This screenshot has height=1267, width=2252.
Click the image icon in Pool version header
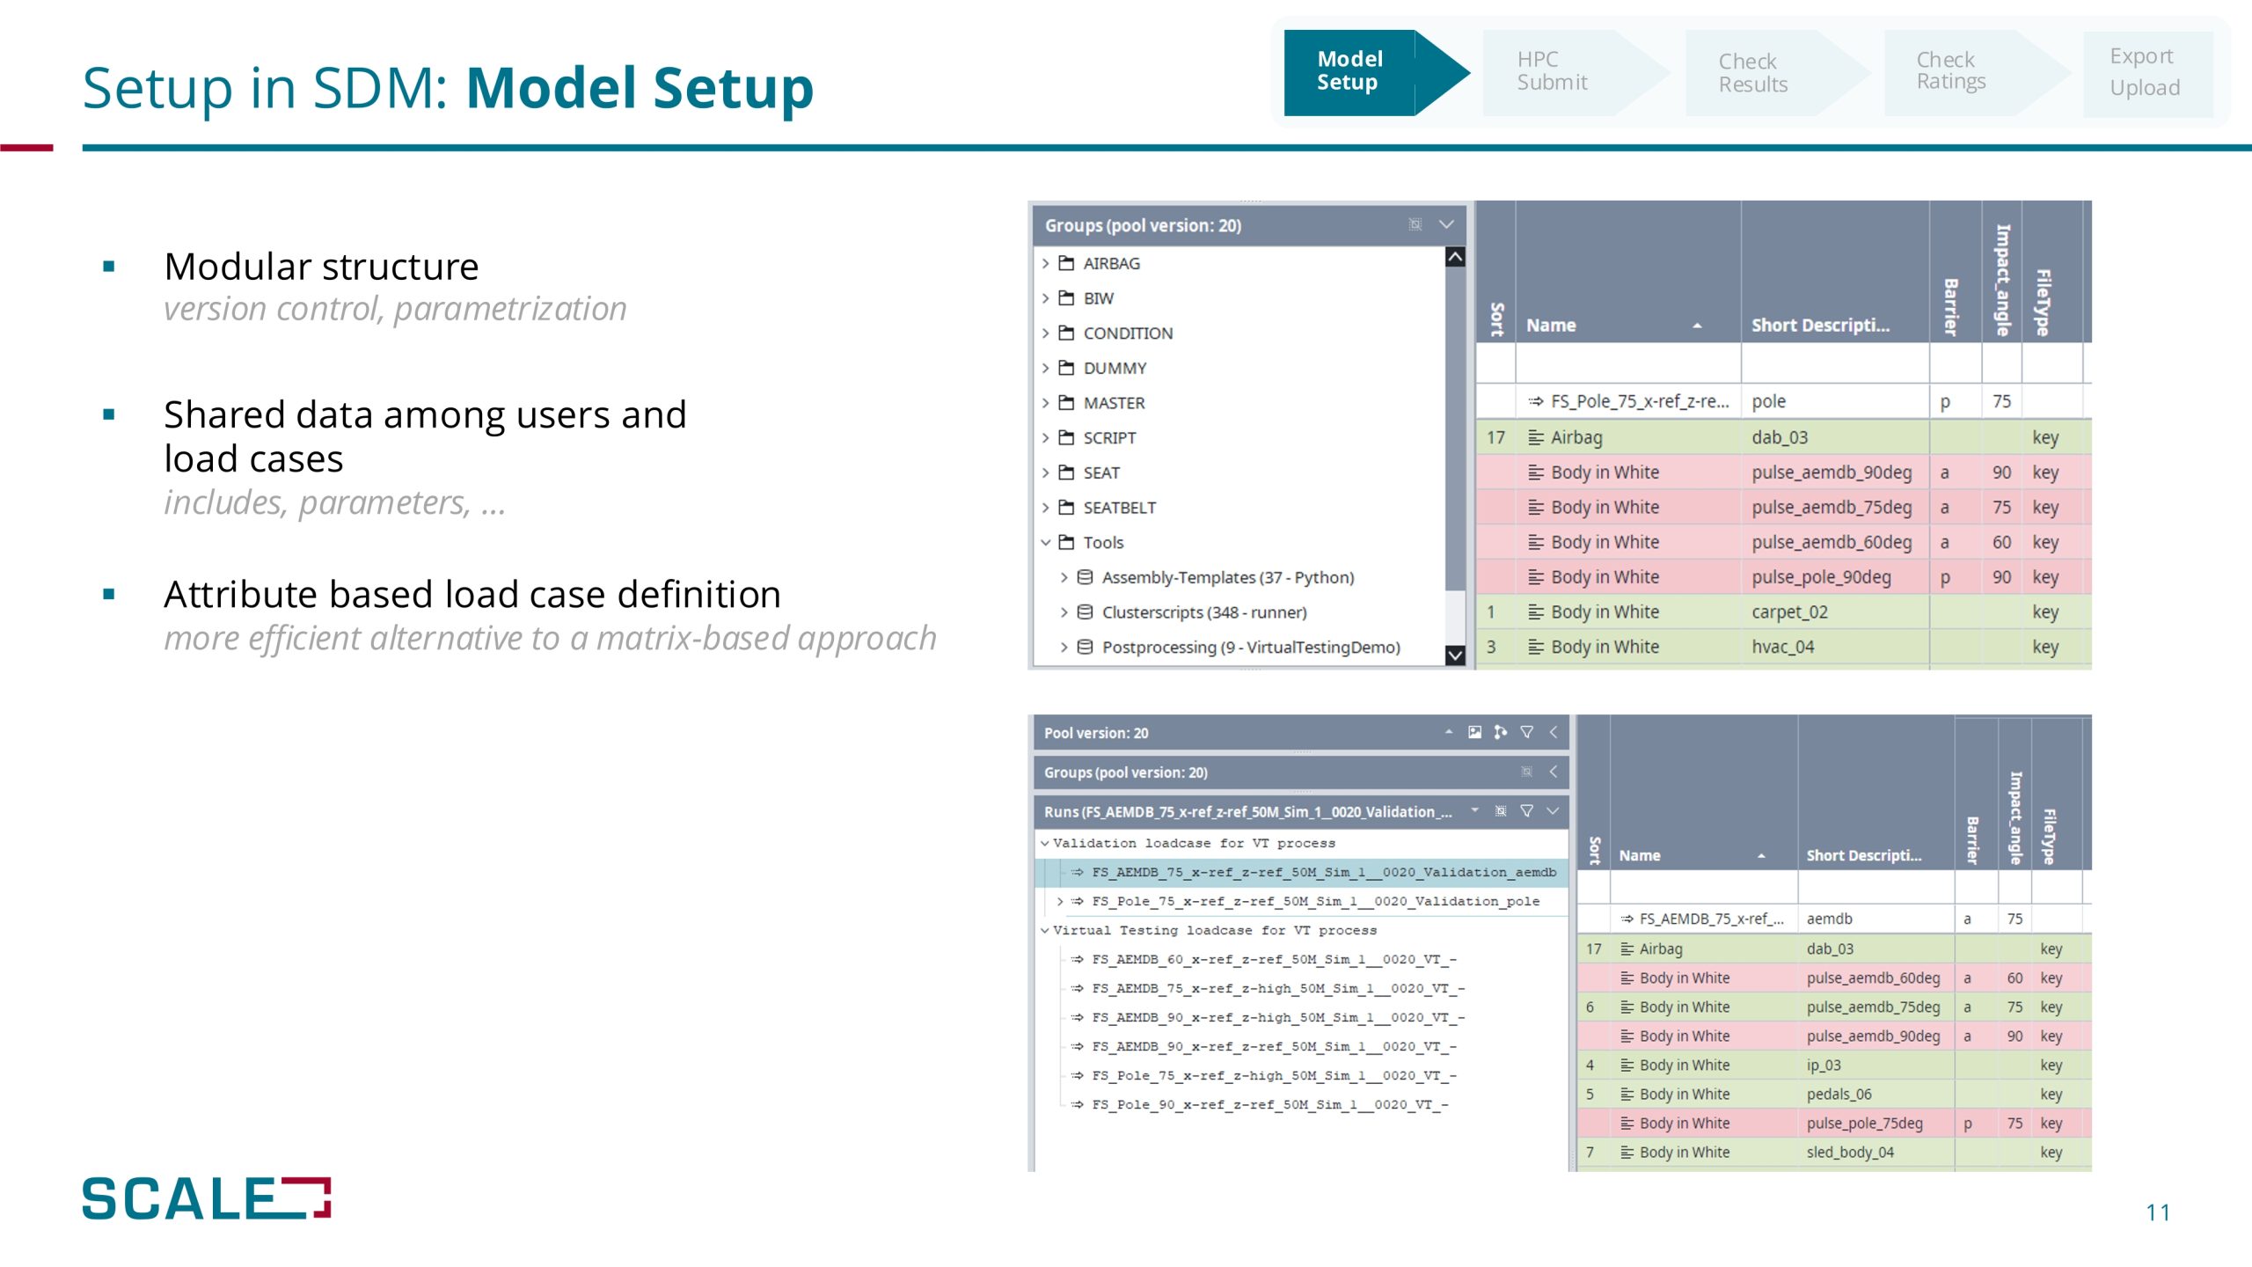(1474, 732)
